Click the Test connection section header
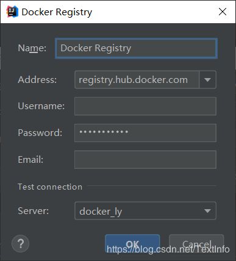Screen dimensions: 236x261 pyautogui.click(x=50, y=187)
